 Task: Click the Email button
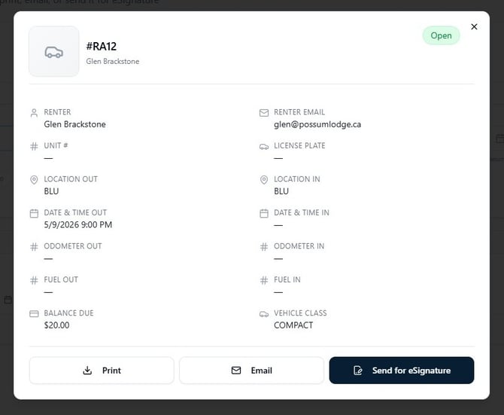[251, 371]
